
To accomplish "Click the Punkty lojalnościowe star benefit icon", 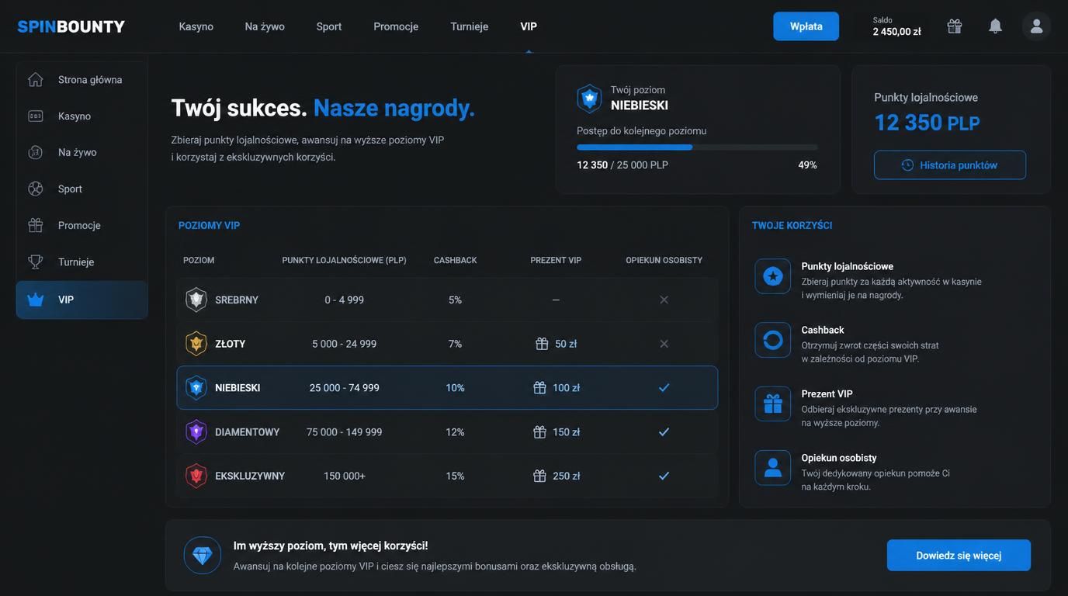I will pyautogui.click(x=773, y=276).
